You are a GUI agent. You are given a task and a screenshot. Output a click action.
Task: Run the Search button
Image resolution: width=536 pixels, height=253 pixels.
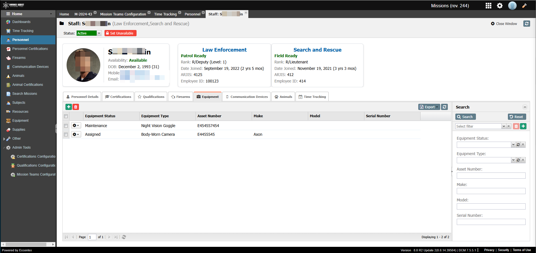coord(465,117)
